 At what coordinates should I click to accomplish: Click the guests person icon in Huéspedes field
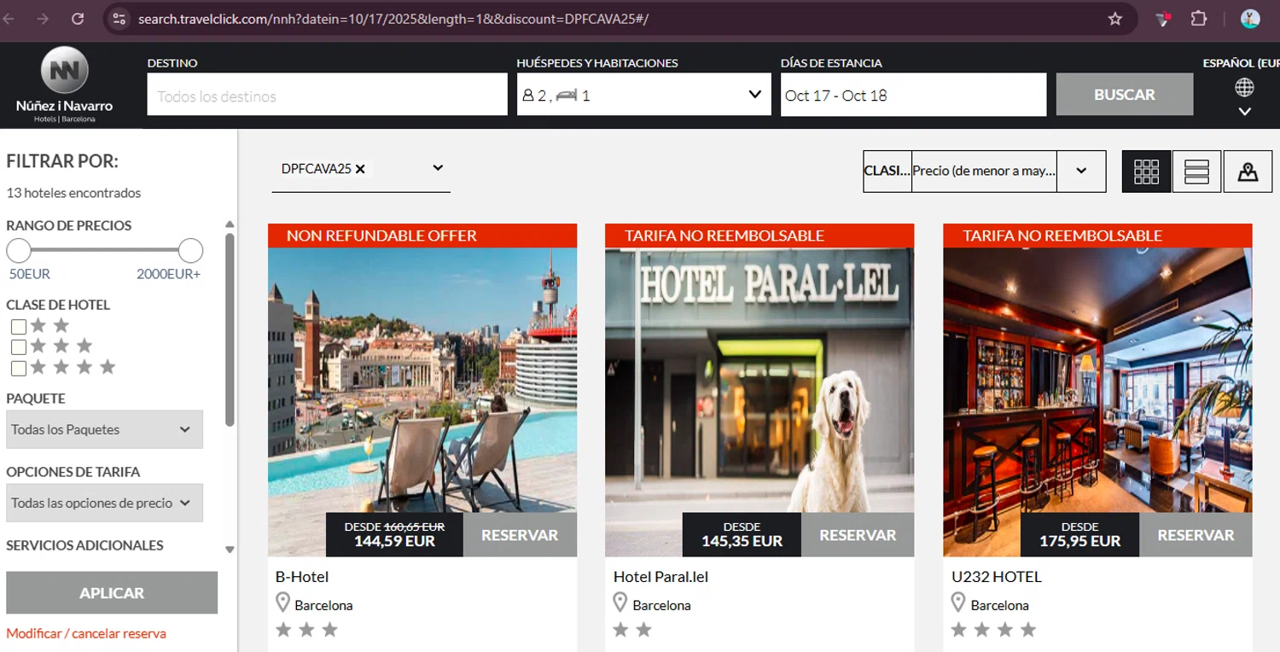[528, 96]
